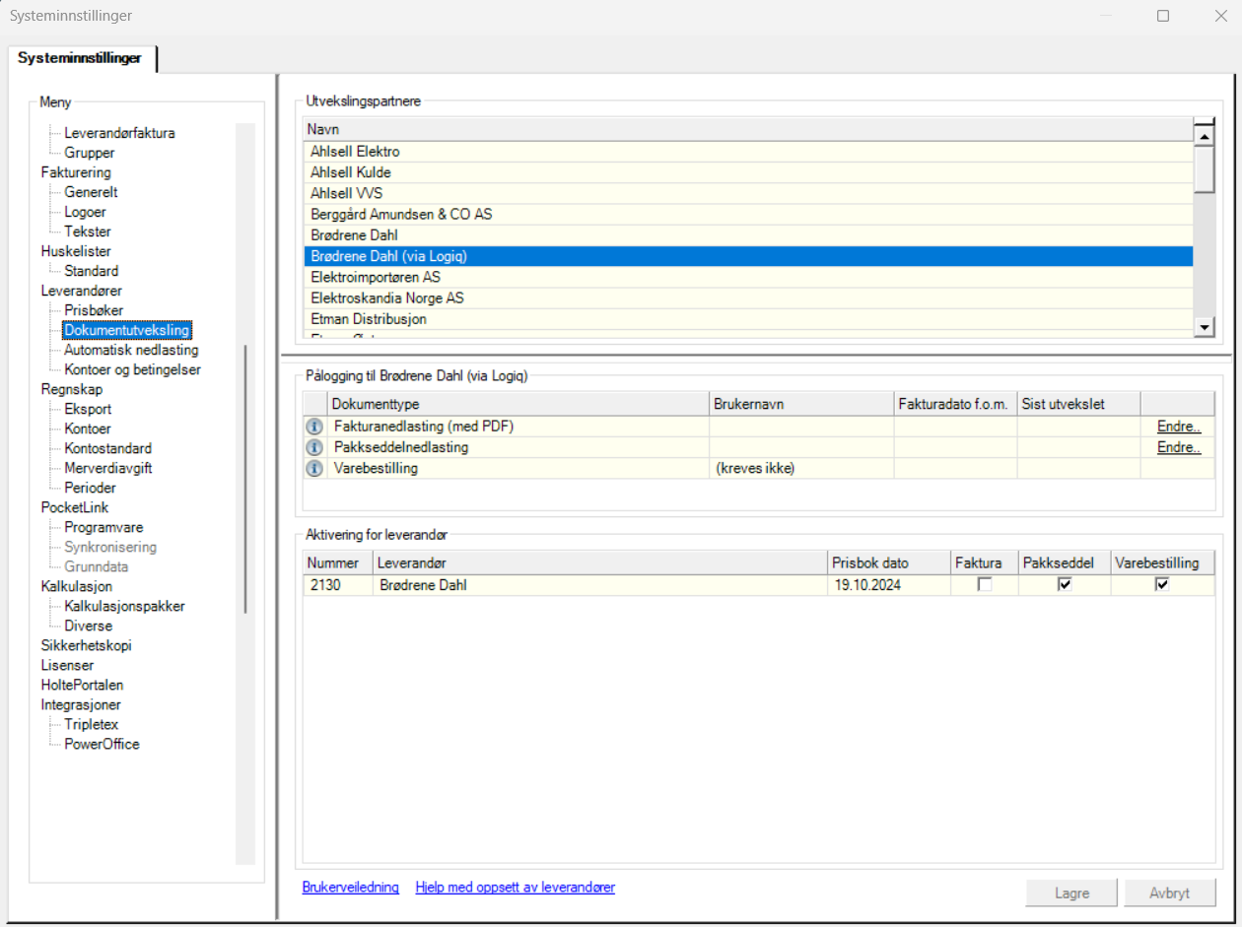This screenshot has height=927, width=1242.
Task: Select Grupper in the menu tree
Action: [90, 153]
